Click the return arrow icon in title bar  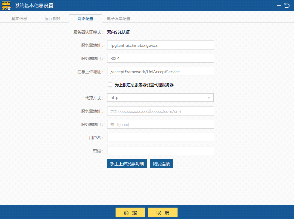tap(287, 5)
